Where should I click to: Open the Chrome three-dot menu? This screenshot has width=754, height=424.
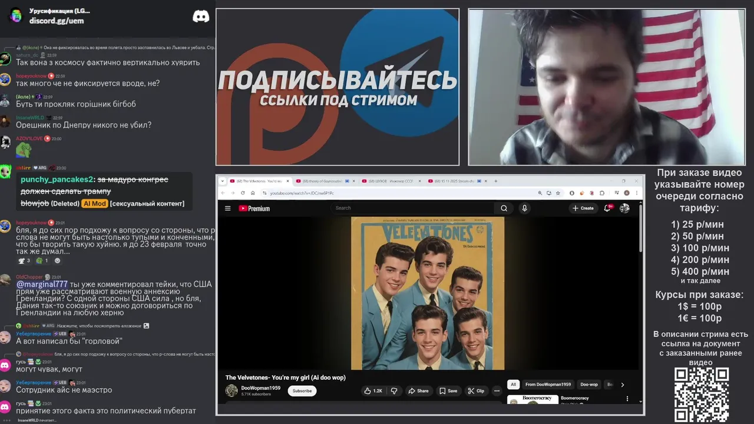[637, 193]
